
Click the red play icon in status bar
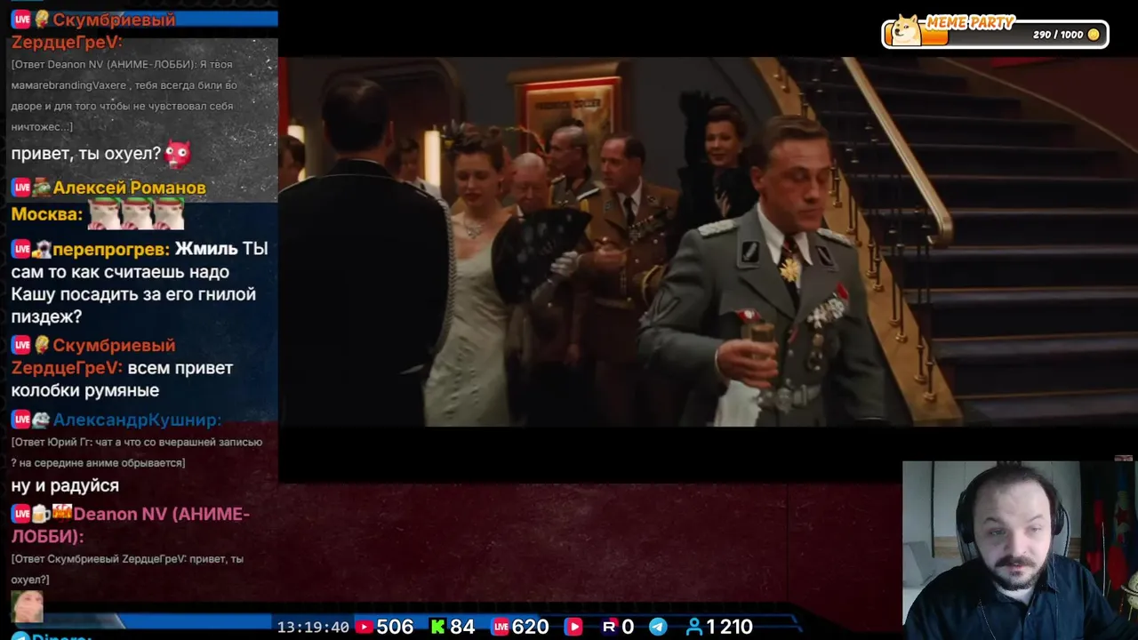[573, 627]
